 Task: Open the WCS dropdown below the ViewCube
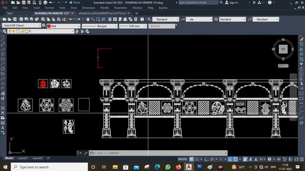click(x=283, y=66)
